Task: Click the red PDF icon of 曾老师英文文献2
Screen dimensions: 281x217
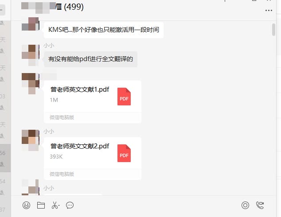Action: coord(124,153)
